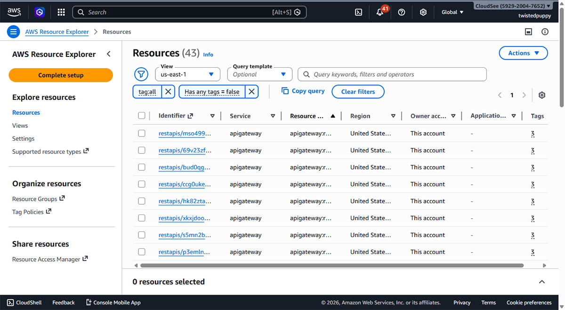Expand the resources selected panel chevron

click(542, 282)
